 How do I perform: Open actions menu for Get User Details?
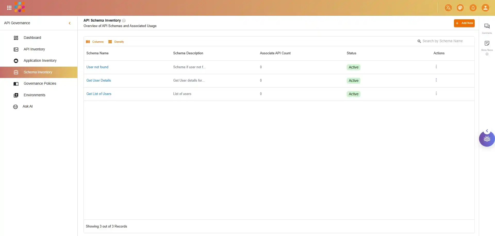(436, 80)
